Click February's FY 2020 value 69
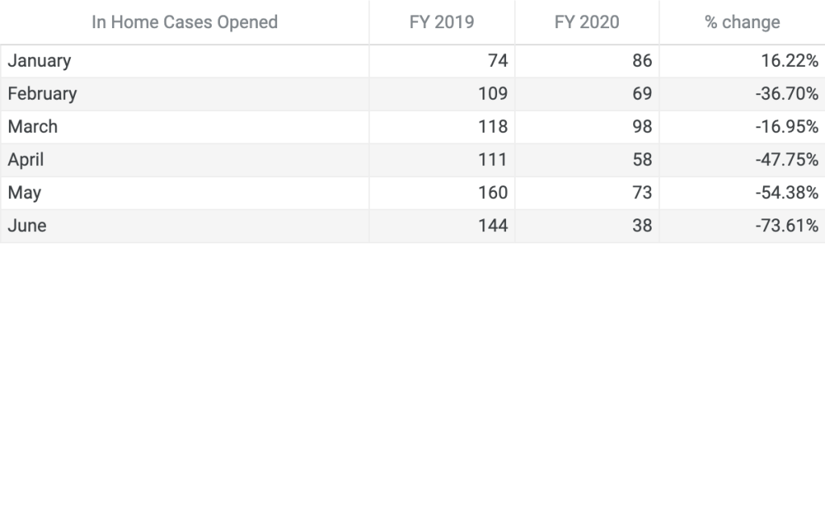825x510 pixels. pos(642,94)
